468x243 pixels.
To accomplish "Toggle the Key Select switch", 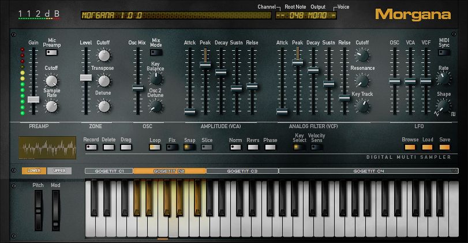I will click(x=299, y=147).
